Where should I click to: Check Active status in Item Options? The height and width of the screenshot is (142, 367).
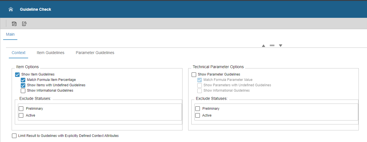pos(21,115)
